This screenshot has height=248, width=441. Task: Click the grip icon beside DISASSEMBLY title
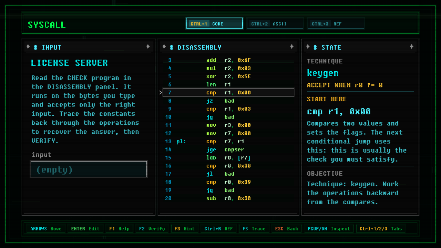(171, 47)
